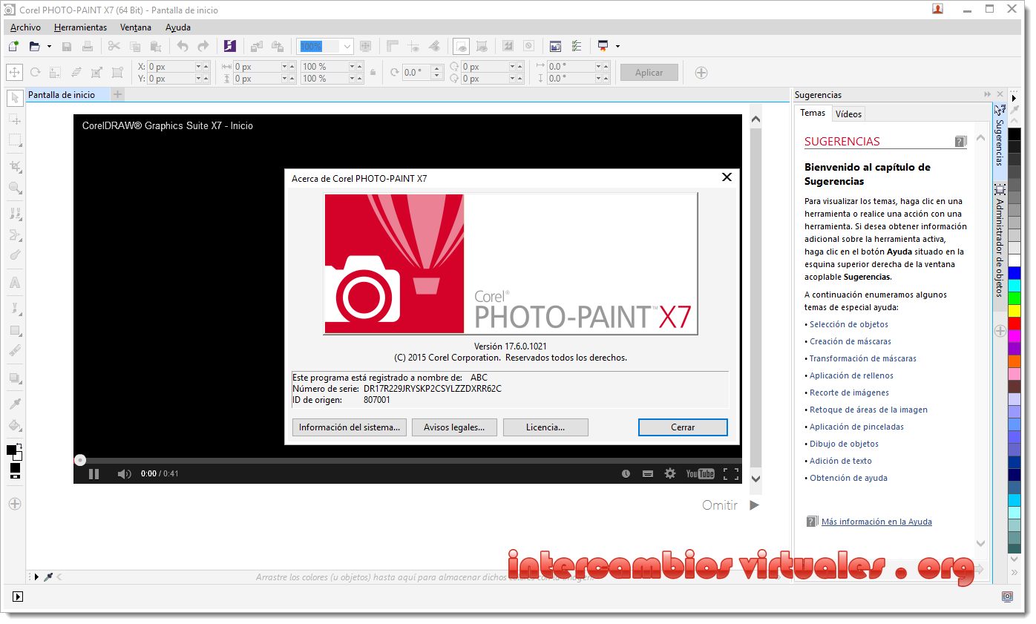Select the Fill bucket tool
Viewport: 1036px width, 624px height.
pos(15,425)
